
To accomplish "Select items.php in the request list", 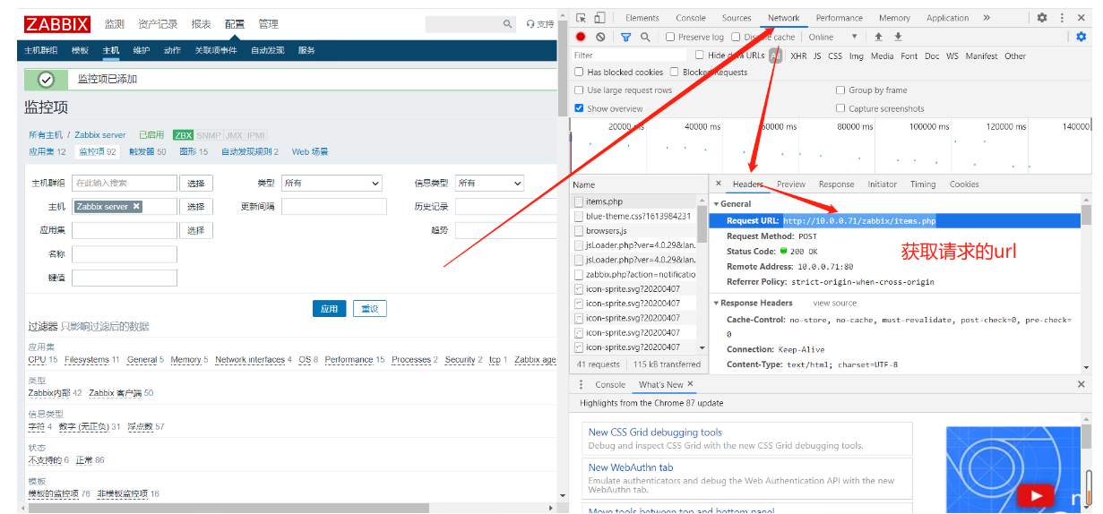I will (604, 201).
